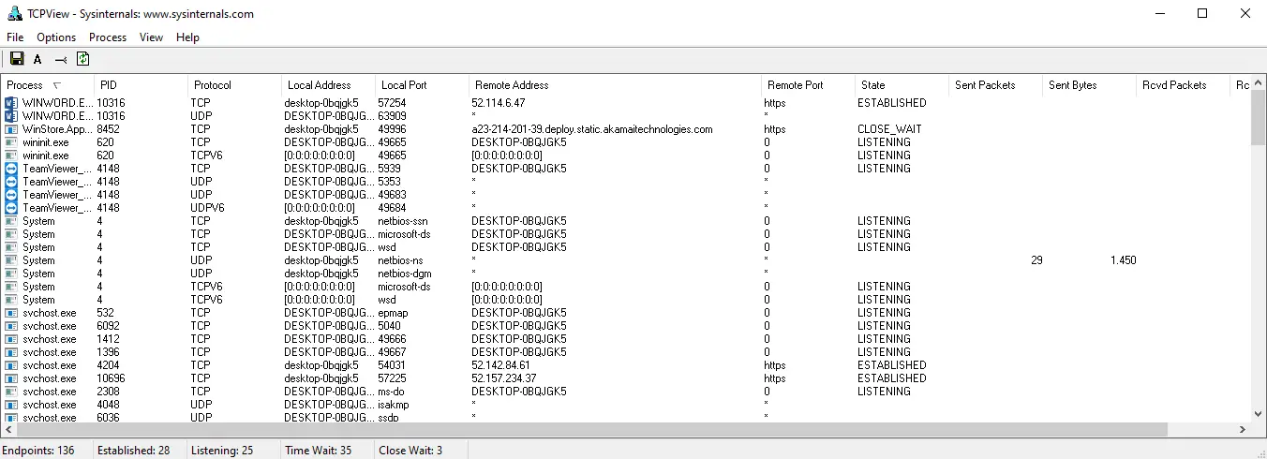Click the vertical scrollbar down arrow
The image size is (1267, 459).
(1259, 414)
